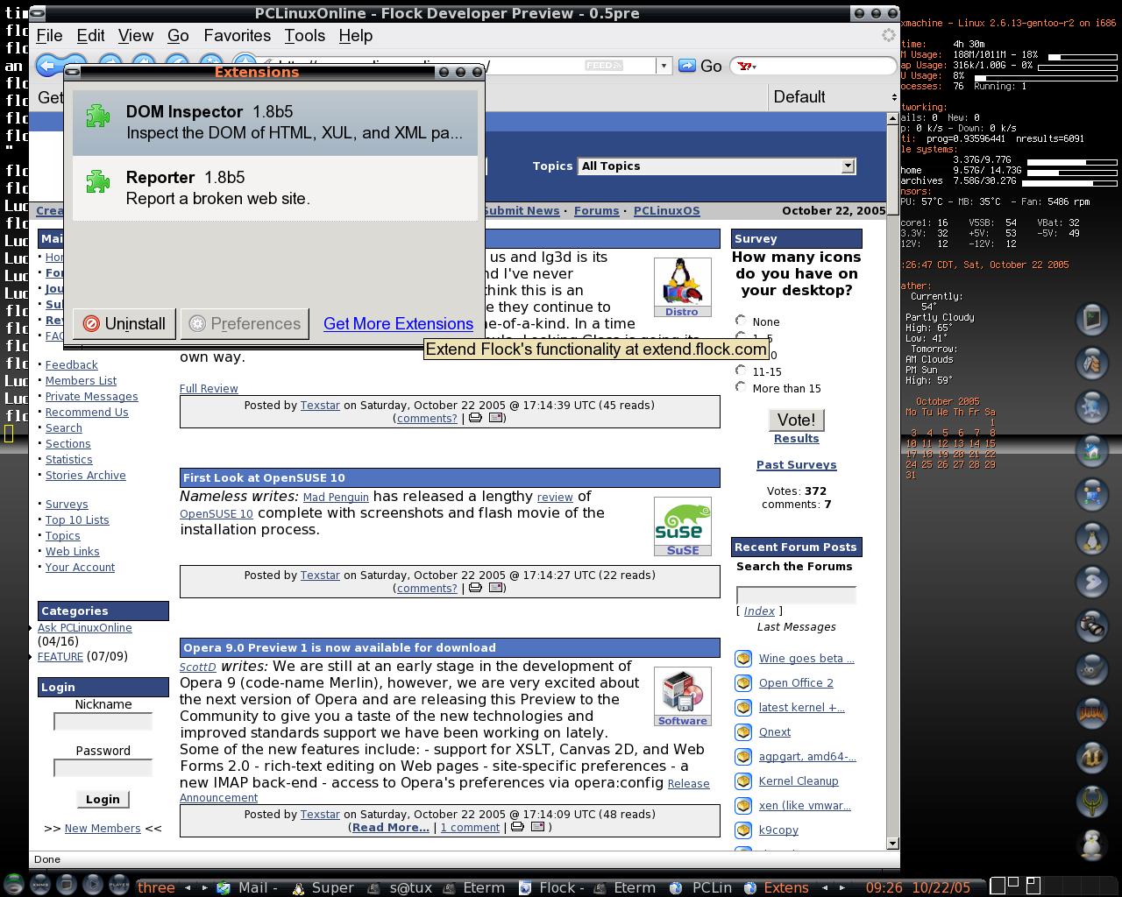Image resolution: width=1122 pixels, height=897 pixels.
Task: Open the Kernel Cleanup forum post
Action: coord(799,781)
